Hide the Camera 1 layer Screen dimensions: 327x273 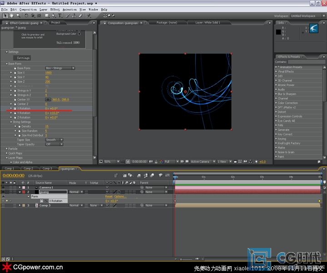3,188
